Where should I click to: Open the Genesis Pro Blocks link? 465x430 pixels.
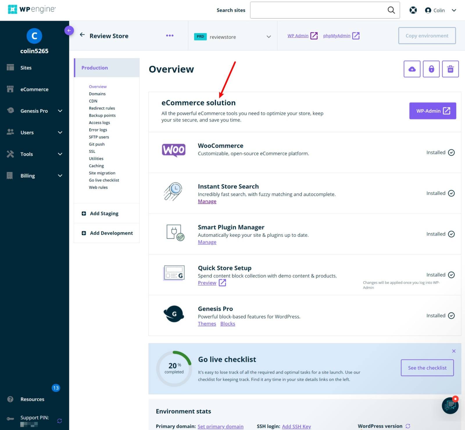[x=228, y=324]
